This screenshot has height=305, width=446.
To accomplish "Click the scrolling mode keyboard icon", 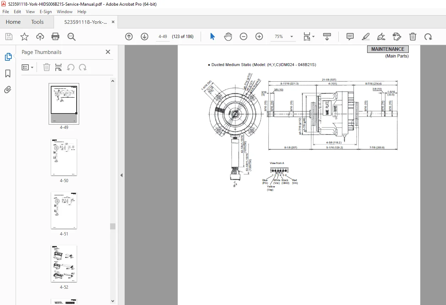I will pos(327,37).
